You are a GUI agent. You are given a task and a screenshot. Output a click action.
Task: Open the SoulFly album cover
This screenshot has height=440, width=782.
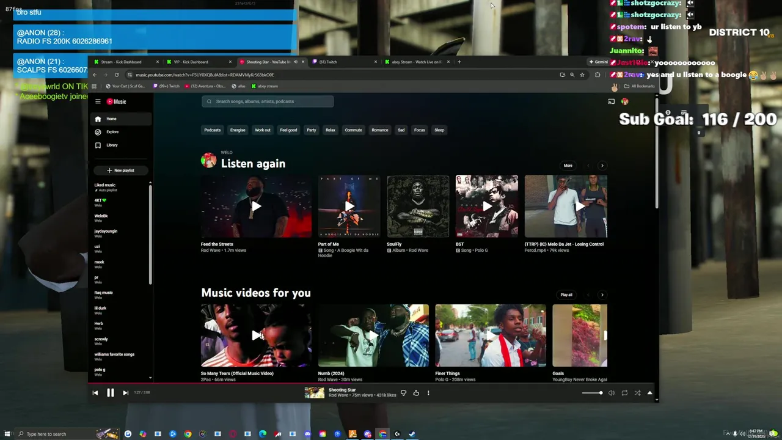point(418,207)
